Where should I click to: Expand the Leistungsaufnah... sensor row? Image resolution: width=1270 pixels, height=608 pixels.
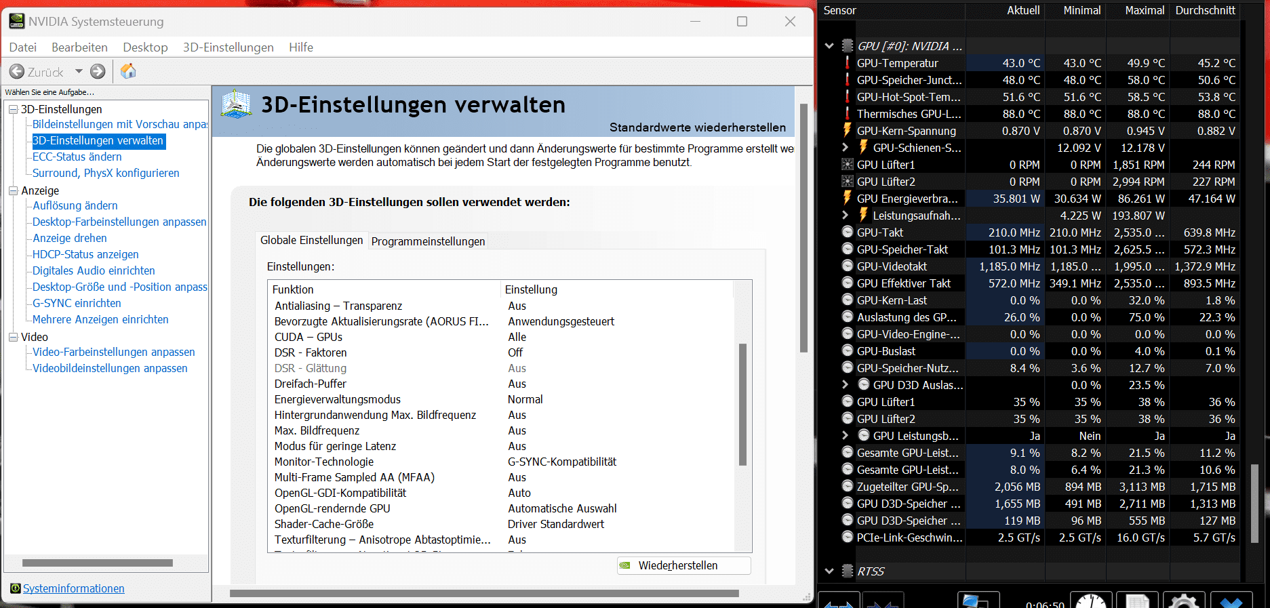845,215
